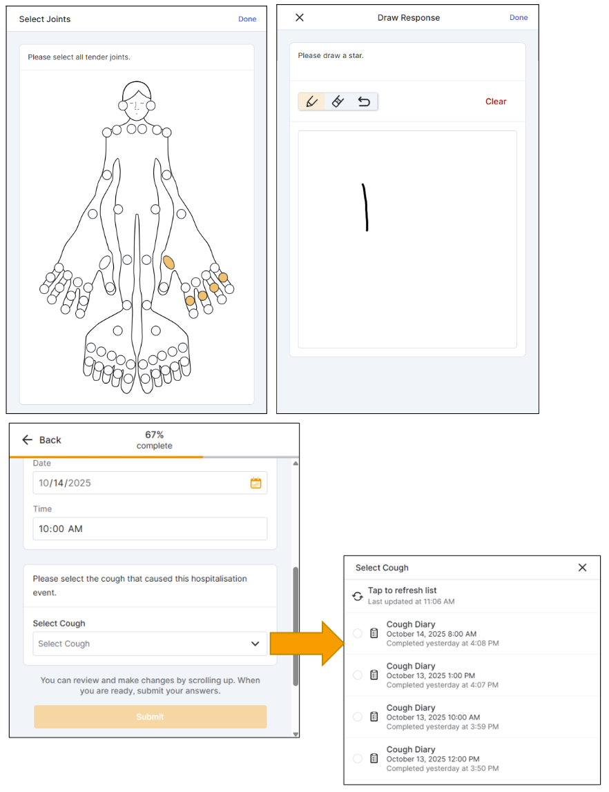Select the pen drawing tool
The height and width of the screenshot is (792, 609).
coord(311,102)
